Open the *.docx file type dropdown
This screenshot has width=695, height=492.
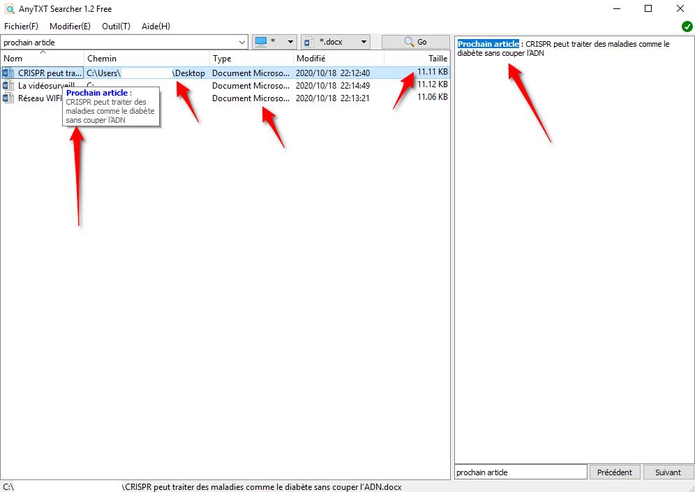tap(336, 42)
